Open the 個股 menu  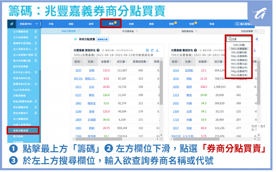tap(71, 24)
